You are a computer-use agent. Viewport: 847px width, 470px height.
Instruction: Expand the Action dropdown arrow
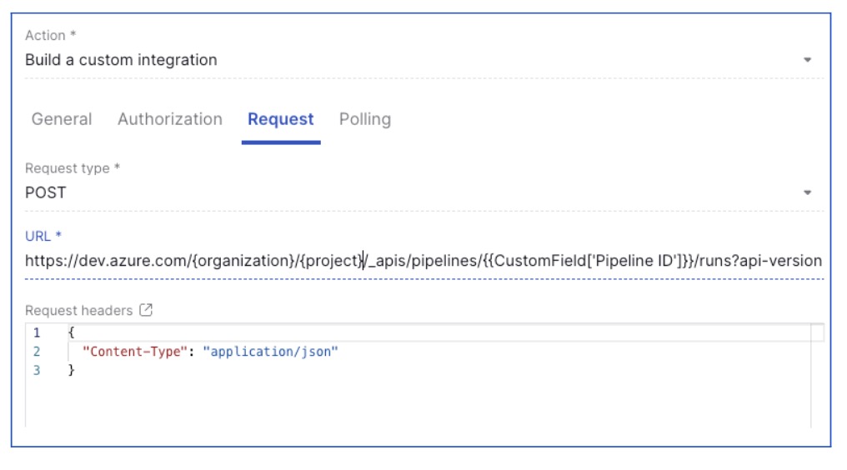[x=807, y=60]
